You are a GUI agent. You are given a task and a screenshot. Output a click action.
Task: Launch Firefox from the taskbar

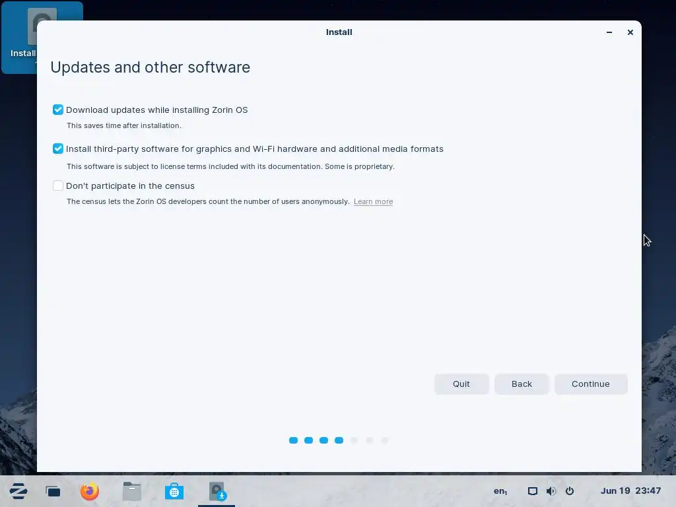(x=90, y=491)
